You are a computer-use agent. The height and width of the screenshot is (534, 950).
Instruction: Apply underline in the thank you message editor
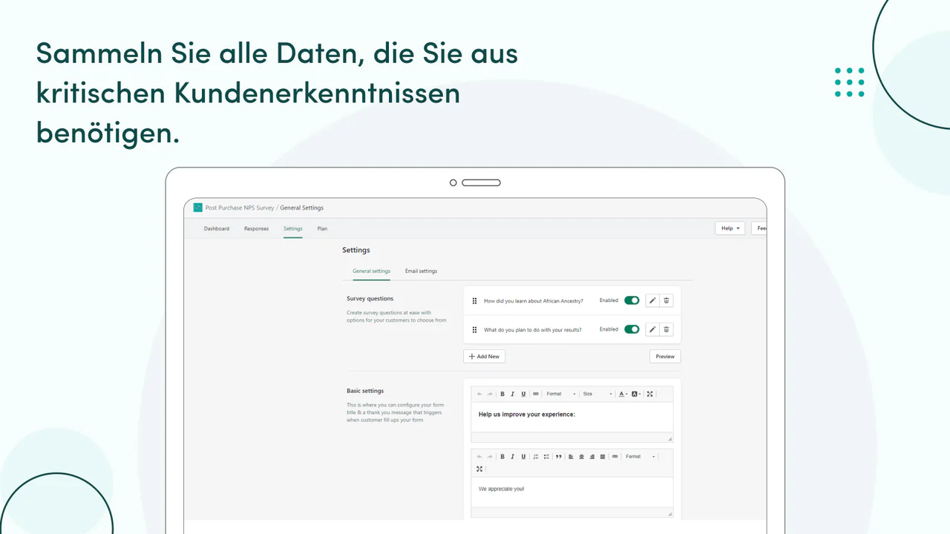(523, 457)
